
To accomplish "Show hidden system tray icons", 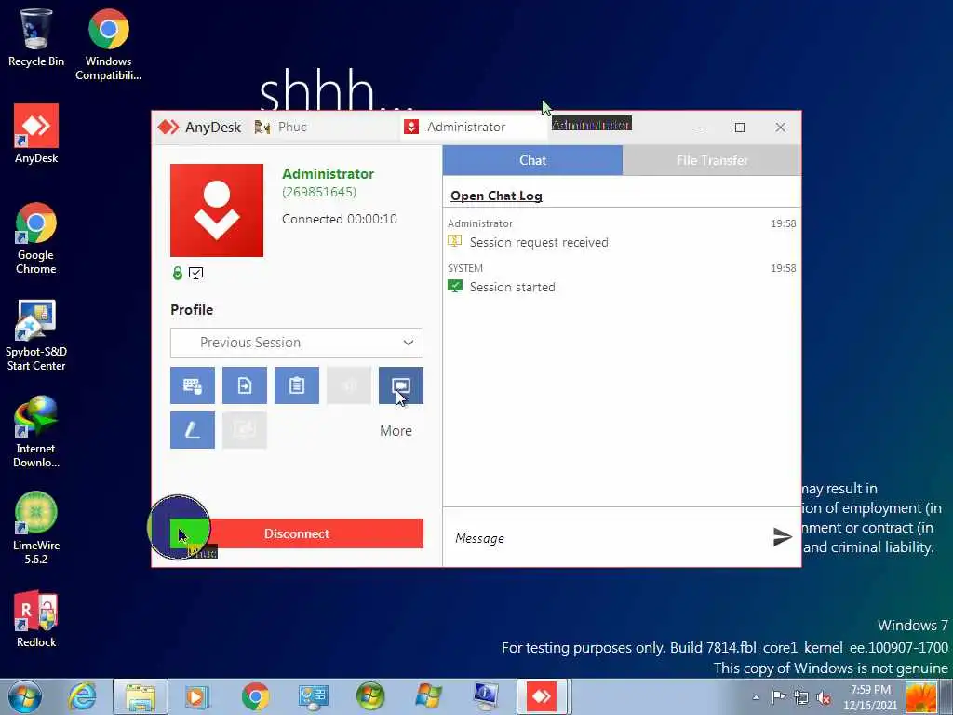I will point(756,697).
